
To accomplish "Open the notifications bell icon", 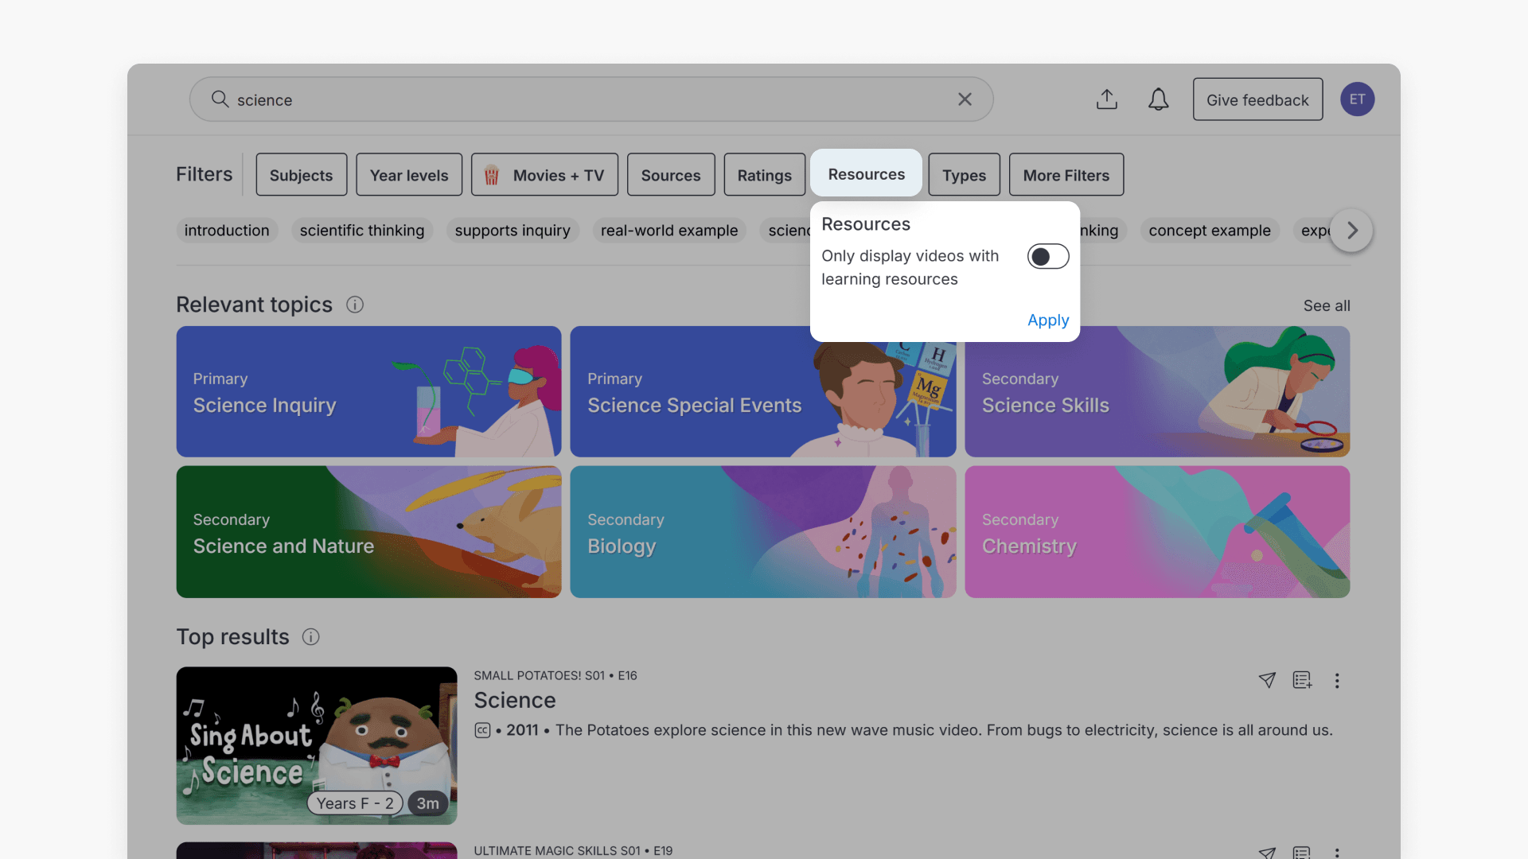I will click(1158, 99).
